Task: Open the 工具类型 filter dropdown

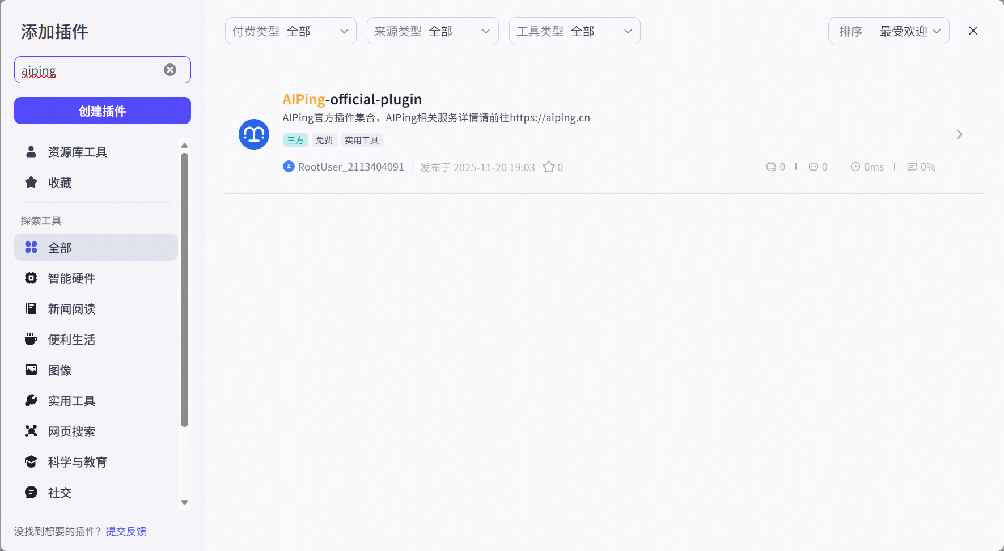Action: click(x=574, y=31)
